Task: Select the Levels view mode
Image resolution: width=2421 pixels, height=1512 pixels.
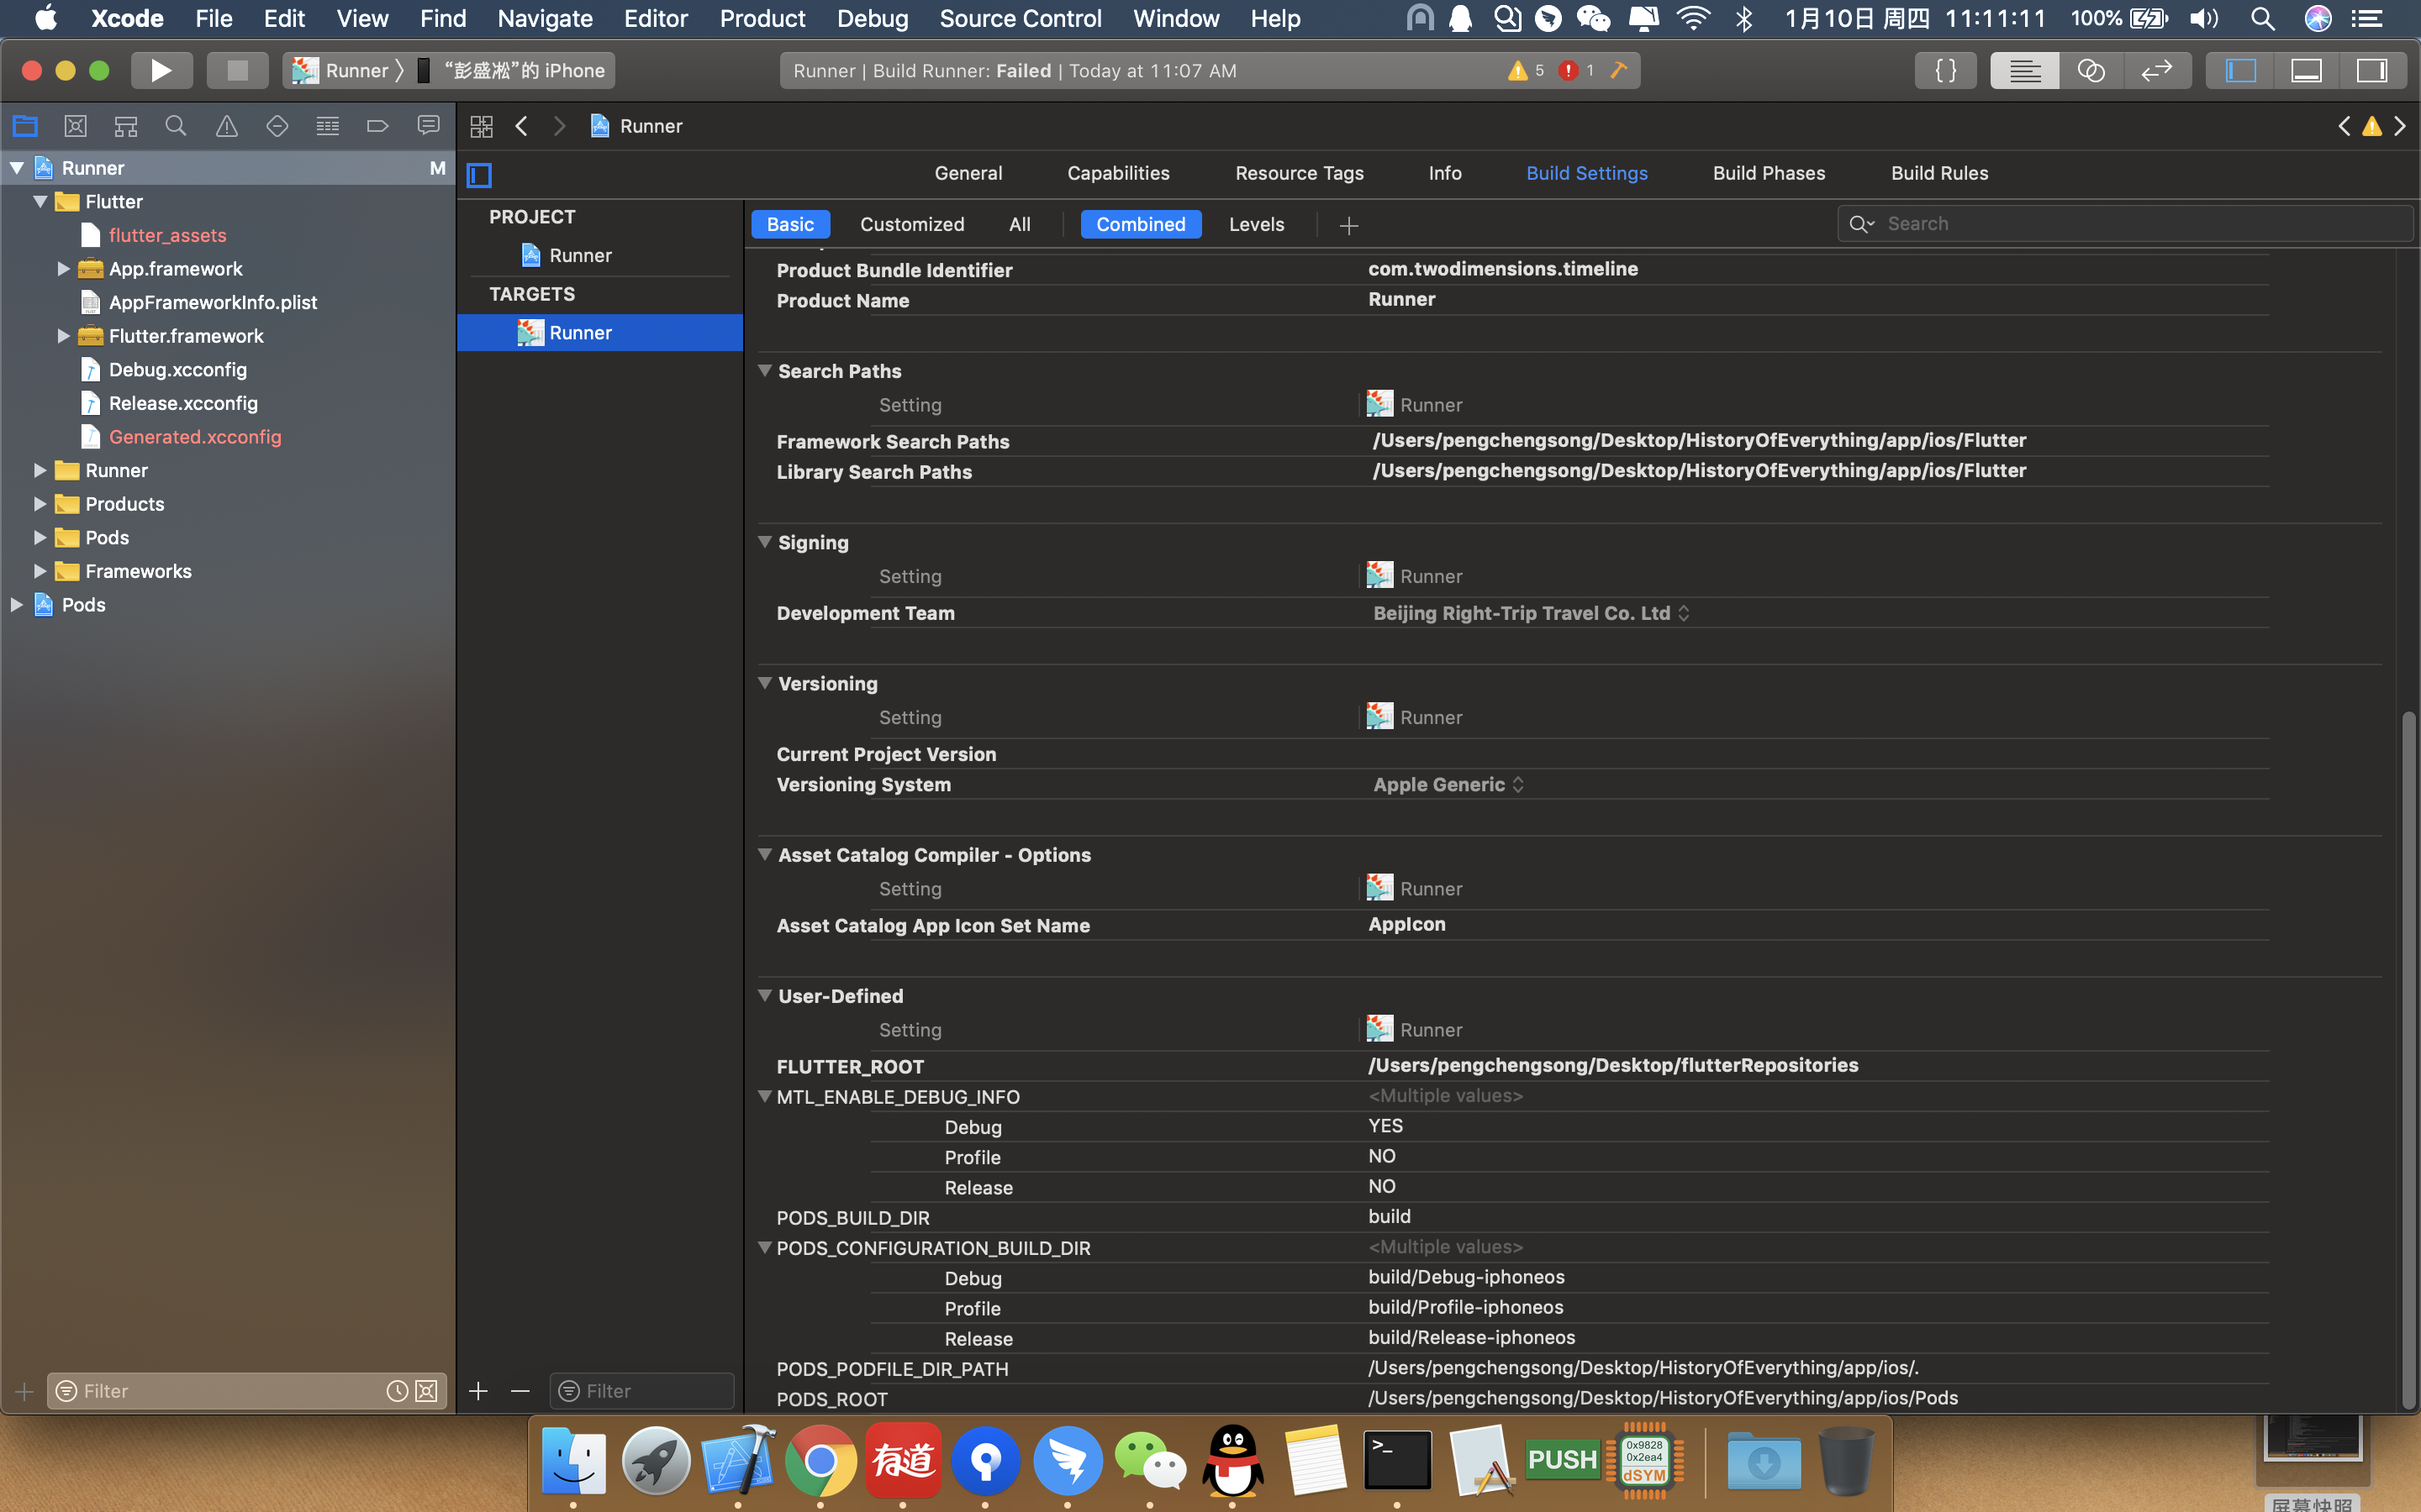Action: pos(1257,224)
